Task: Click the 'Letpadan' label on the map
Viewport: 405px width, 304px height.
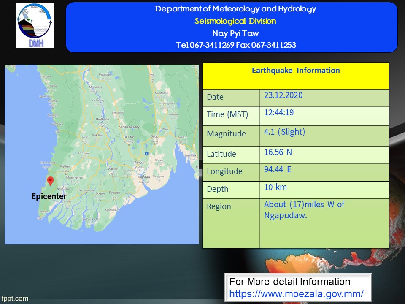Action: 118,113
